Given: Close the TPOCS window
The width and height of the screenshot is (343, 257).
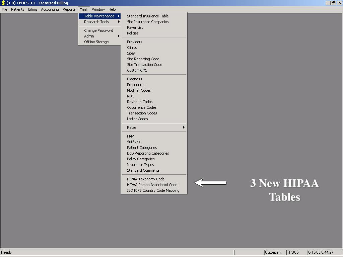Looking at the screenshot, I should 339,3.
